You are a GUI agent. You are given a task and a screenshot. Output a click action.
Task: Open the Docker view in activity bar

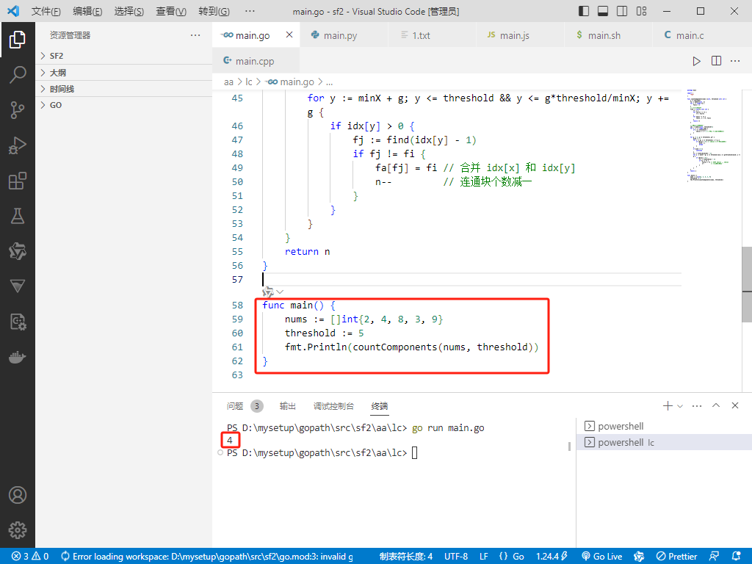18,357
